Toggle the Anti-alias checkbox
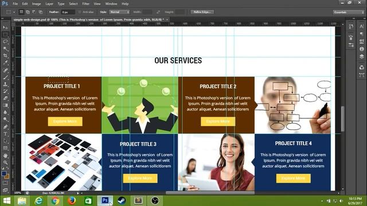367x206 pixels. coord(80,12)
